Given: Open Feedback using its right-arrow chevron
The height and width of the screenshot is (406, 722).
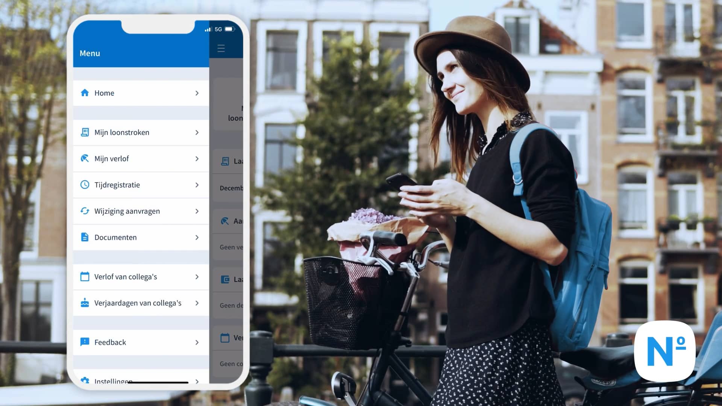Looking at the screenshot, I should [x=197, y=342].
